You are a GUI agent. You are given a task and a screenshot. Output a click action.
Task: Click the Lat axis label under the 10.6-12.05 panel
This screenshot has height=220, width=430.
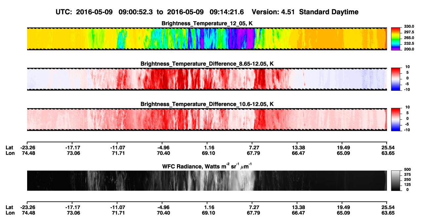[10, 147]
